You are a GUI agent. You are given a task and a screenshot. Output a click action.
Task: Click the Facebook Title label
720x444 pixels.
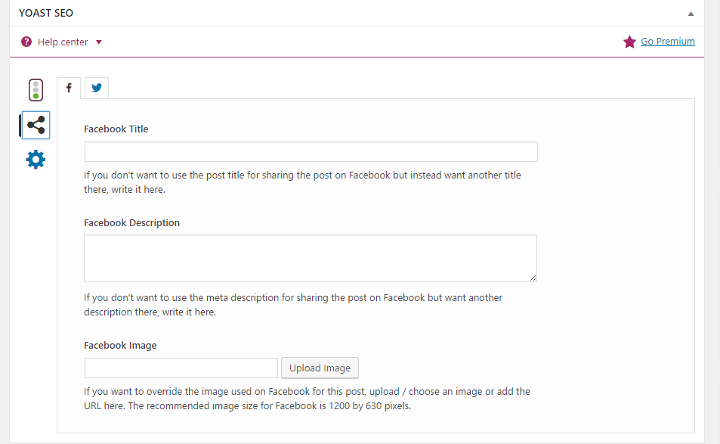click(x=116, y=129)
